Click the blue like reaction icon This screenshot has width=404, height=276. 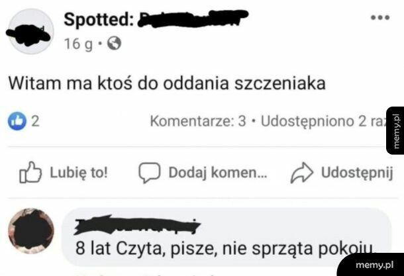tap(16, 122)
